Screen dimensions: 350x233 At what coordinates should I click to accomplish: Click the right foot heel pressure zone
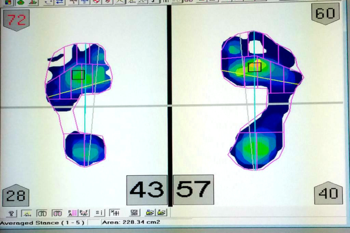(x=257, y=150)
